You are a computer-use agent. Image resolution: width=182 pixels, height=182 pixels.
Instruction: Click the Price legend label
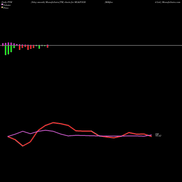(x=6, y=8)
